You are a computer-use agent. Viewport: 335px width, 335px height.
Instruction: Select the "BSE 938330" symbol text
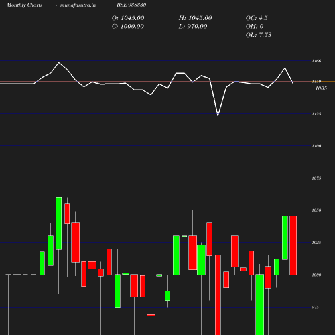click(131, 5)
